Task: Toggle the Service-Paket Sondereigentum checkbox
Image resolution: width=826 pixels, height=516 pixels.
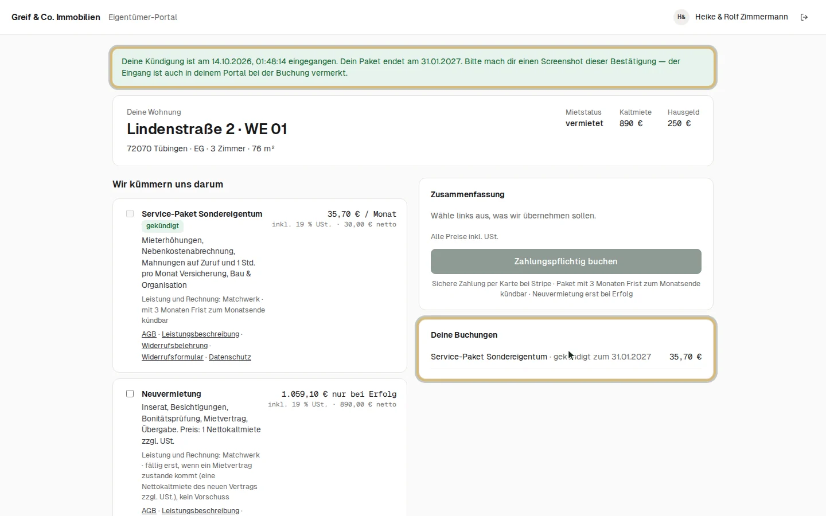Action: pyautogui.click(x=130, y=214)
